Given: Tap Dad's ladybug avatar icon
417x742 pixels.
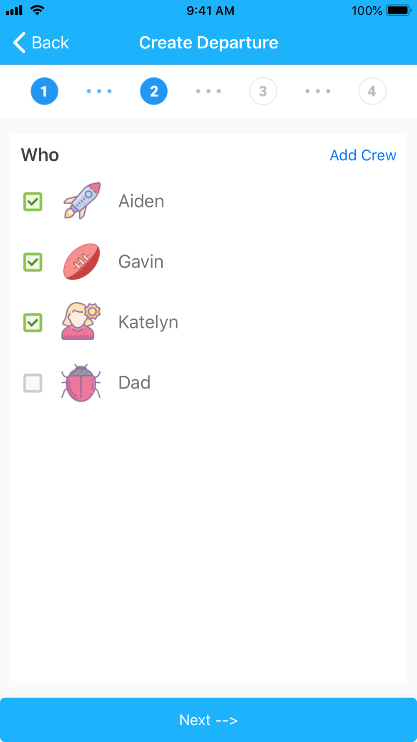Looking at the screenshot, I should click(81, 383).
